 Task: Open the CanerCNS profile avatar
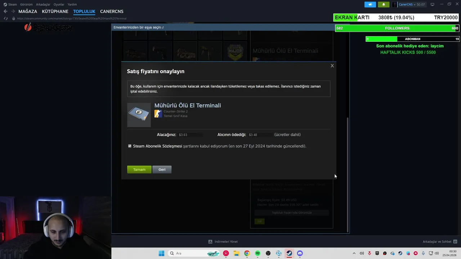[x=394, y=4]
